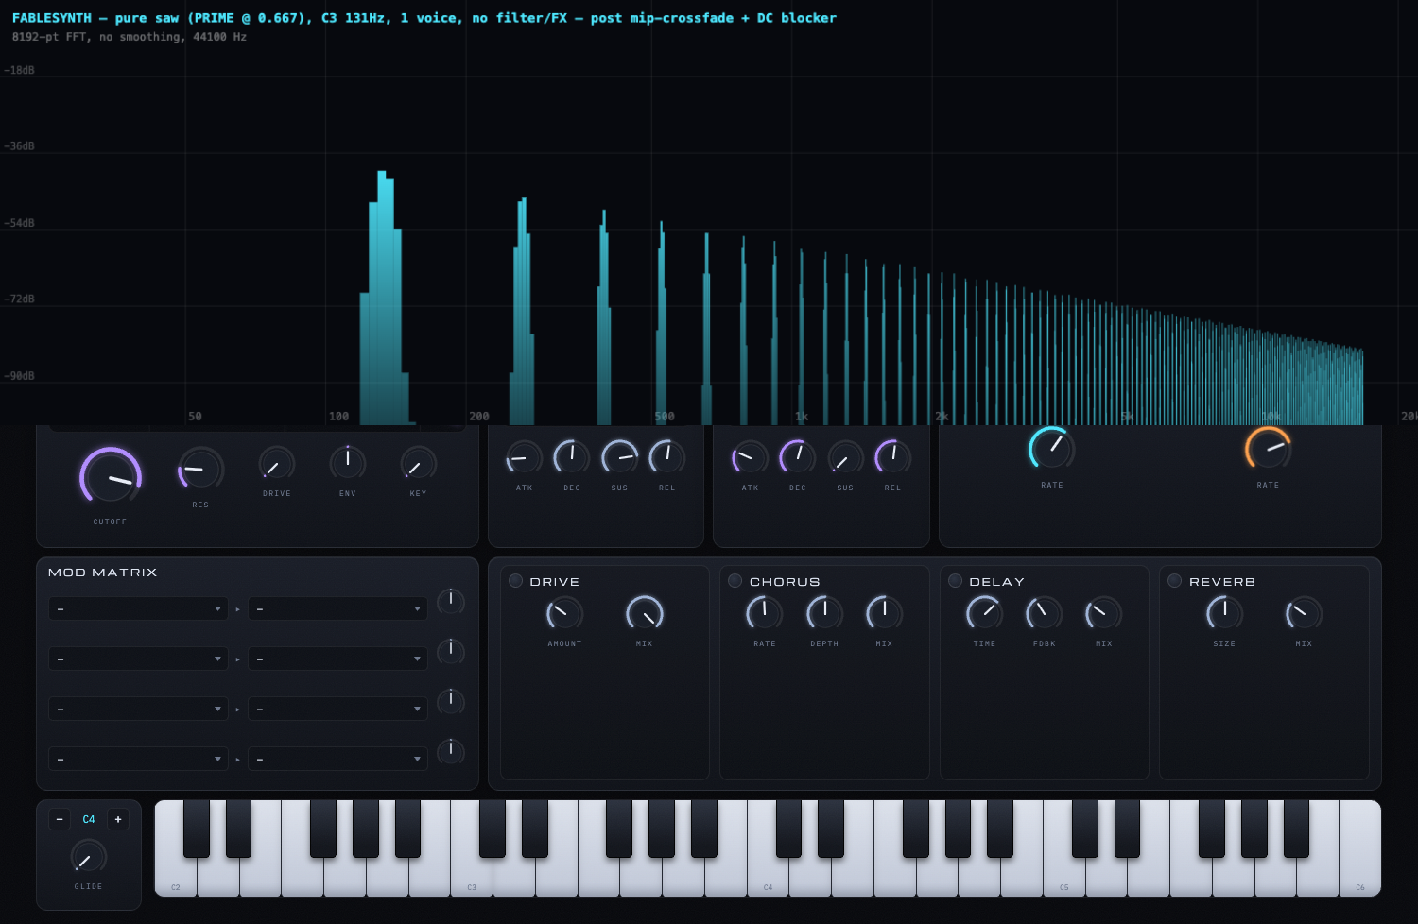Click first Mod Matrix row amount knob
The width and height of the screenshot is (1418, 924).
[x=451, y=602]
